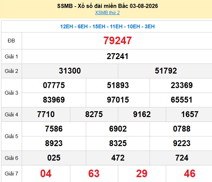Select the Giải 6 number 724

click(x=182, y=158)
